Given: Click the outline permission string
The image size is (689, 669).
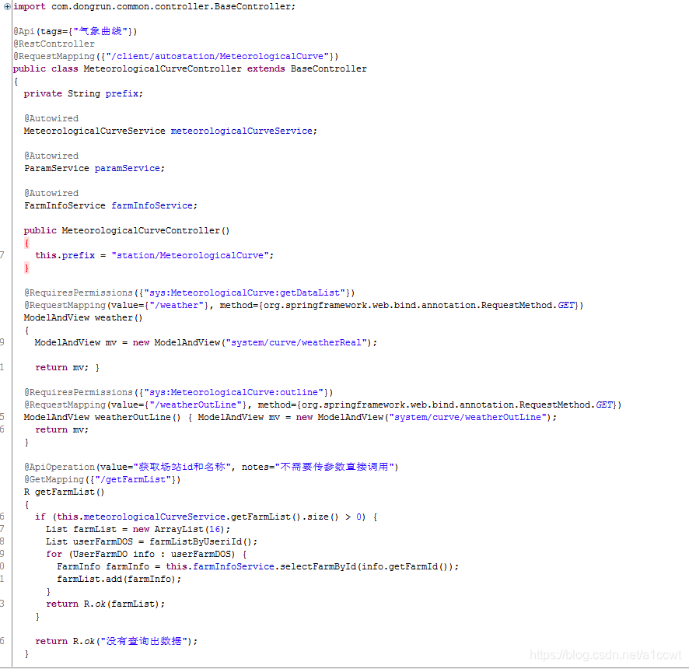Looking at the screenshot, I should click(x=234, y=392).
